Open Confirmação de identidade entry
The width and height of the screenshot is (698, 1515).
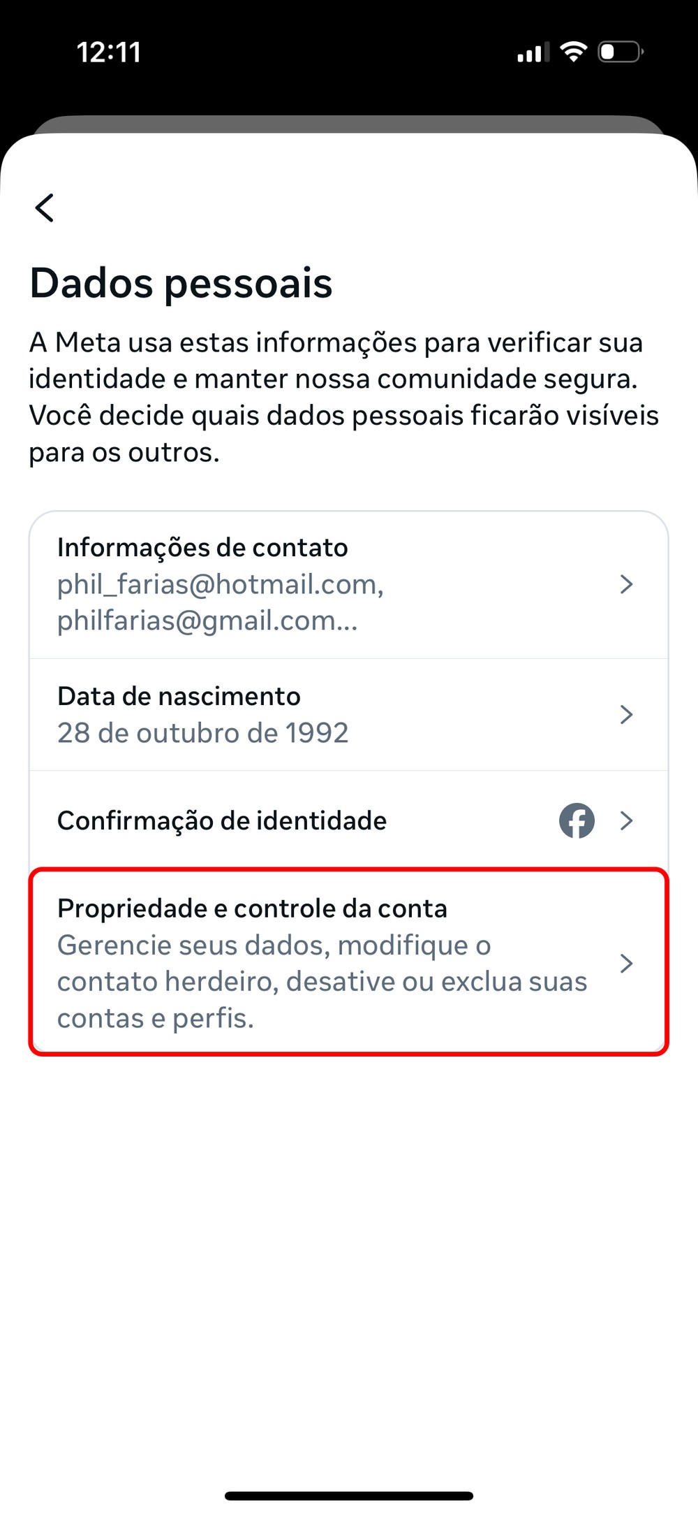(x=222, y=821)
